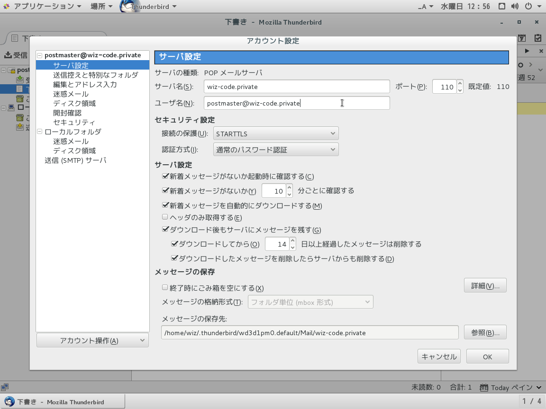Open the message store type mbox dropdown
546x409 pixels.
[x=310, y=302]
